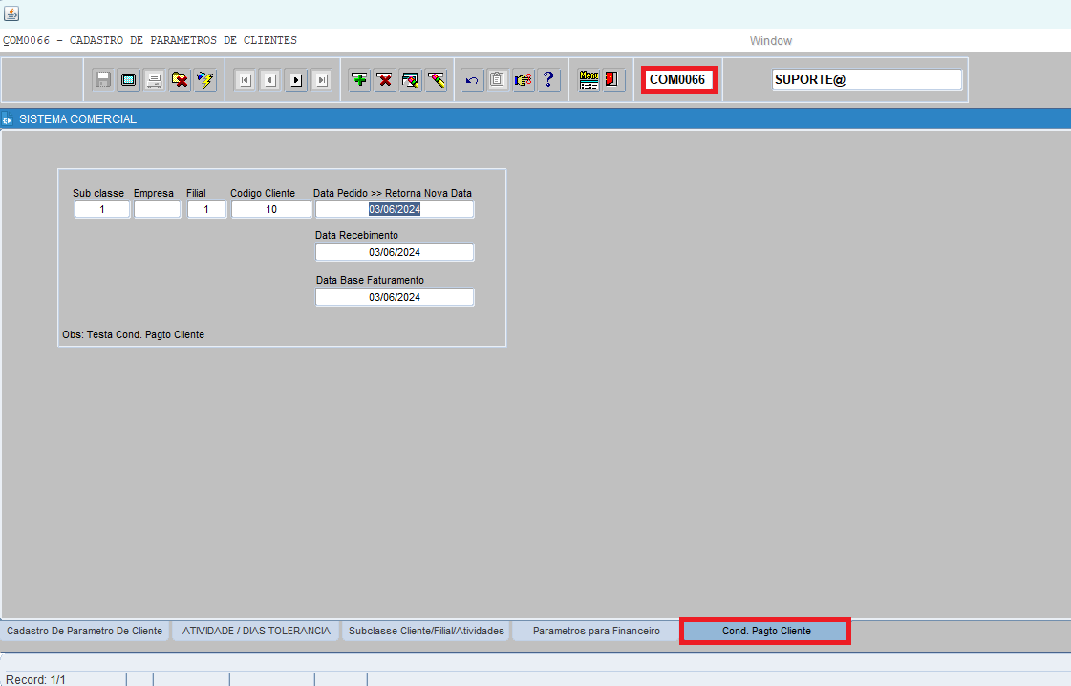Click the window with eraser clear block icon
The height and width of the screenshot is (686, 1071).
tap(411, 80)
